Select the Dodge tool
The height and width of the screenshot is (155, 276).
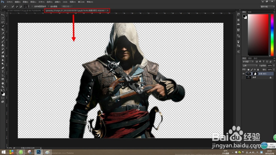(3, 64)
